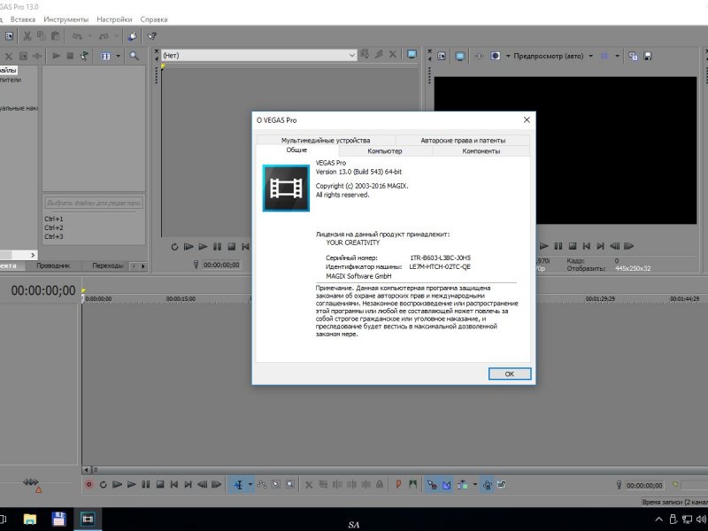Toggle the Auto Ripple button
This screenshot has height=531, width=708.
(462, 484)
